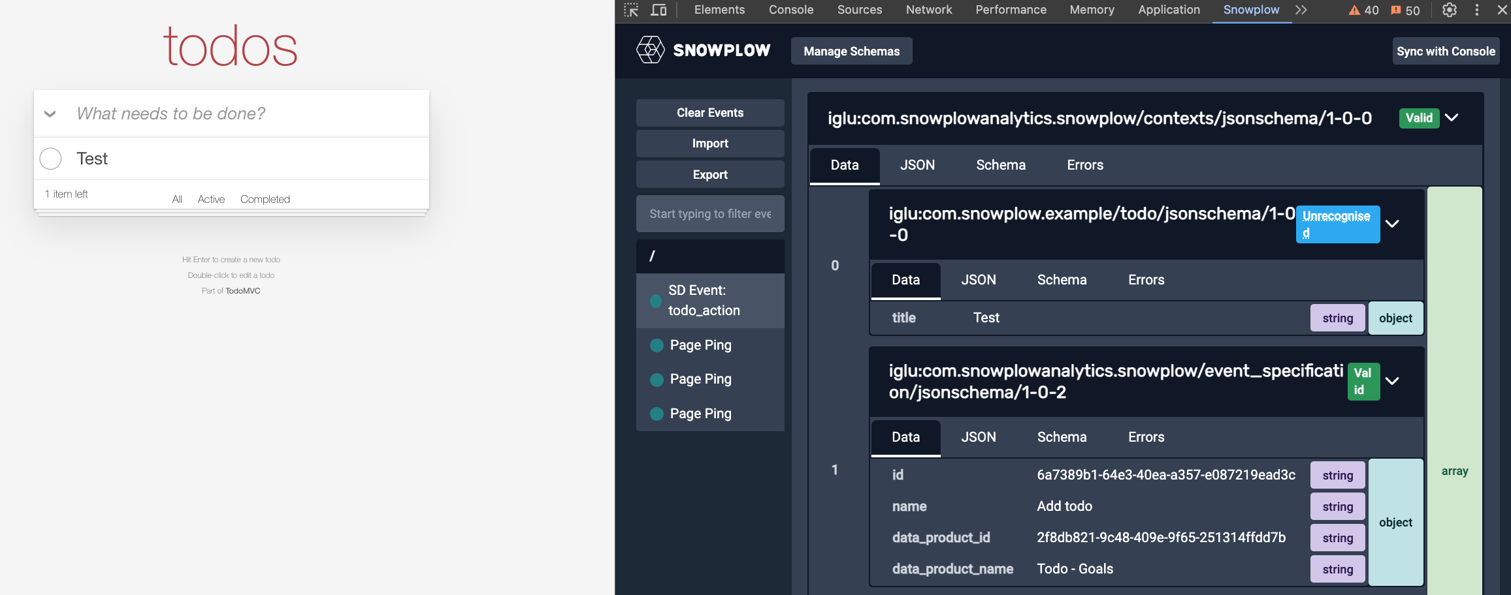
Task: Open the Memory tab
Action: [x=1092, y=10]
